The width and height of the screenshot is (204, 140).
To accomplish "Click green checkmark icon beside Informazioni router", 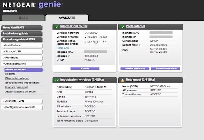I will tap(57, 27).
